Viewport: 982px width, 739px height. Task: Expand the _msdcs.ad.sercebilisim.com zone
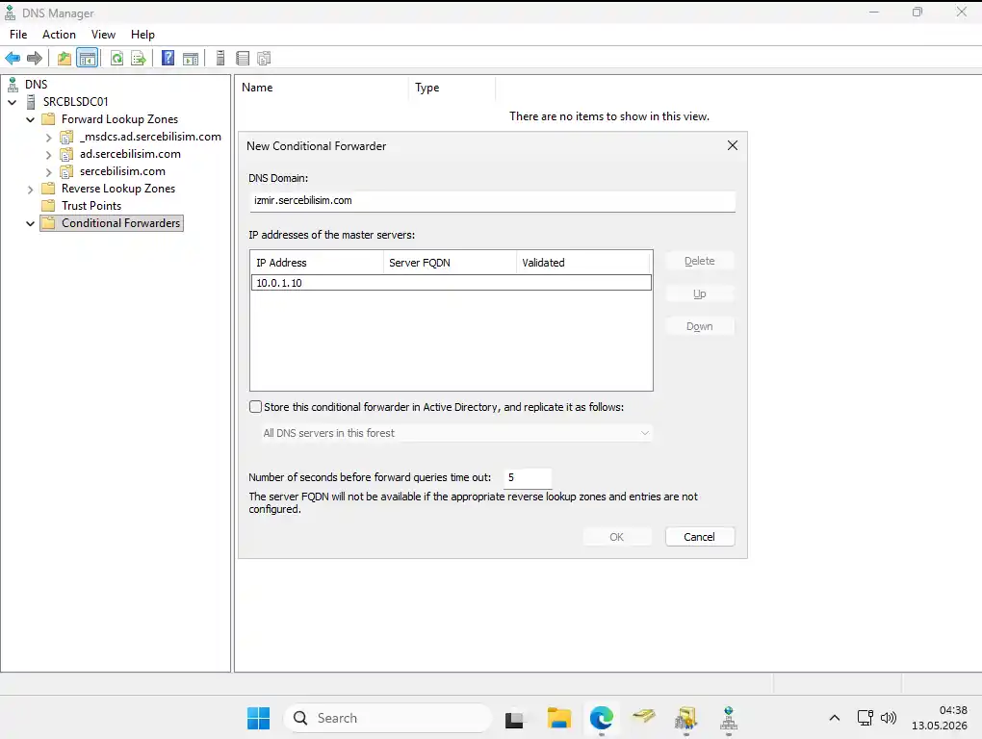pyautogui.click(x=48, y=137)
